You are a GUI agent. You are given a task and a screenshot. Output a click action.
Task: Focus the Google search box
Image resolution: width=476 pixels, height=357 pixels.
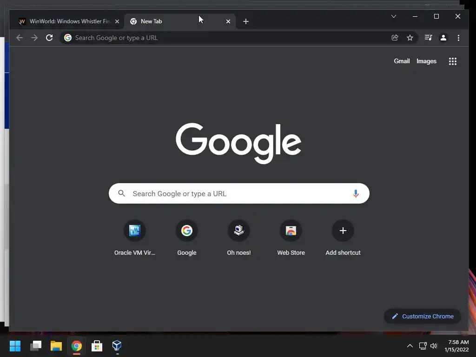coord(239,193)
